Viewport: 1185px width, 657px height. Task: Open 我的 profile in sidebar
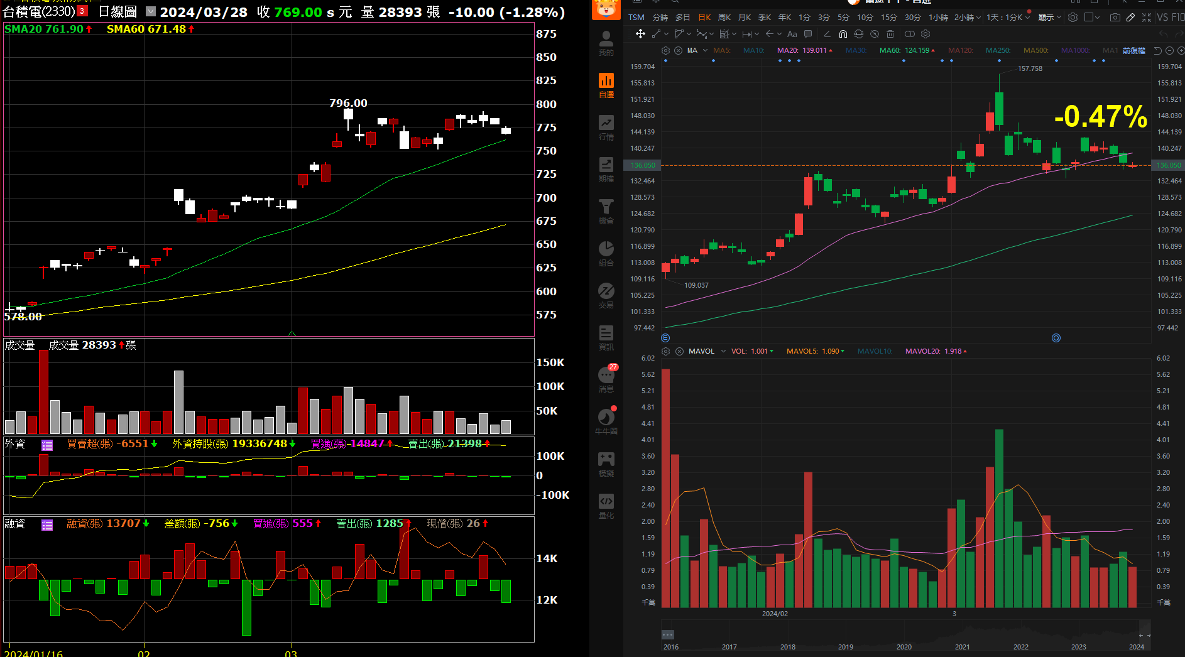tap(606, 44)
